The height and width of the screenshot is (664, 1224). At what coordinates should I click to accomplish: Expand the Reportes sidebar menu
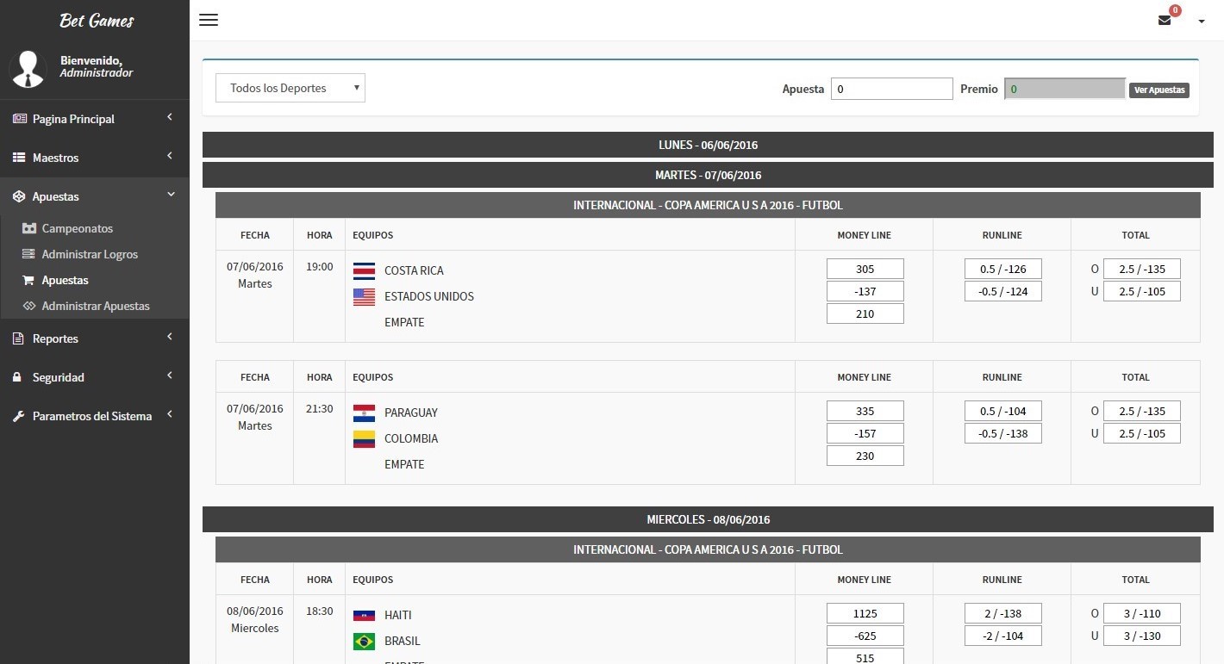pyautogui.click(x=94, y=338)
